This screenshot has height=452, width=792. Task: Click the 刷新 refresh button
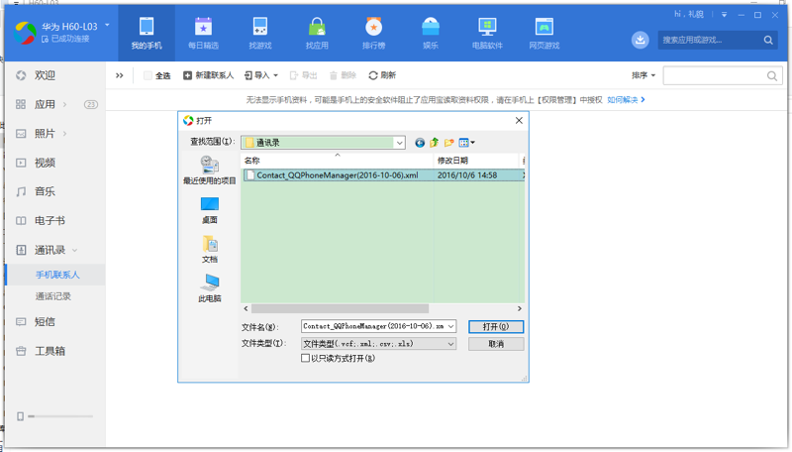[382, 75]
